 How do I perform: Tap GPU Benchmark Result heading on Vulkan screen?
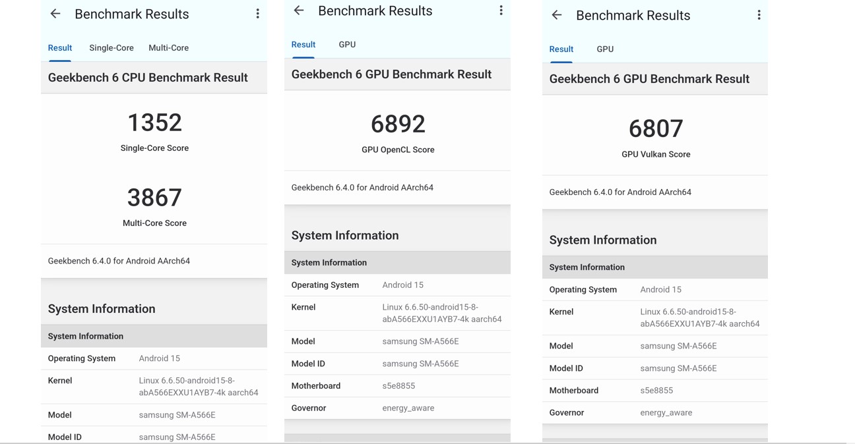649,79
